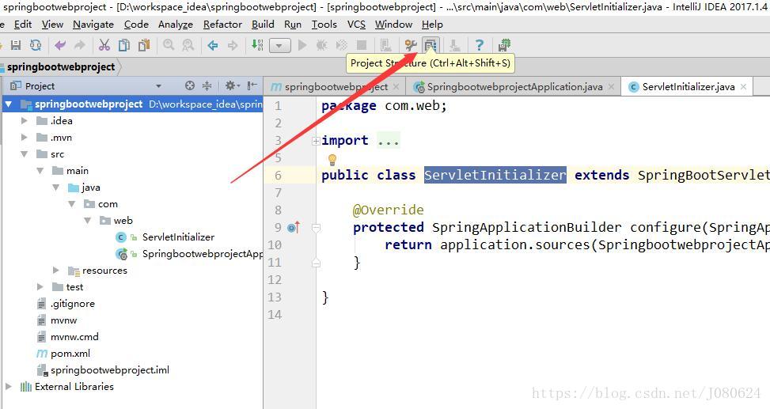Click the Replace icon in toolbar
This screenshot has height=409, width=770.
point(188,45)
